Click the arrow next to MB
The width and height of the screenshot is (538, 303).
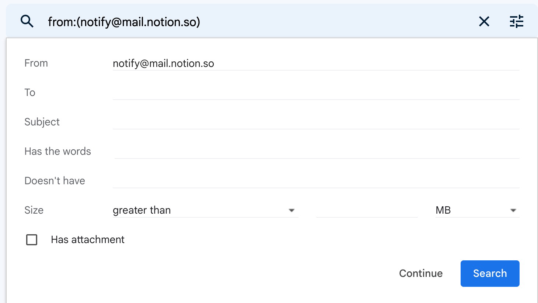[x=513, y=211]
